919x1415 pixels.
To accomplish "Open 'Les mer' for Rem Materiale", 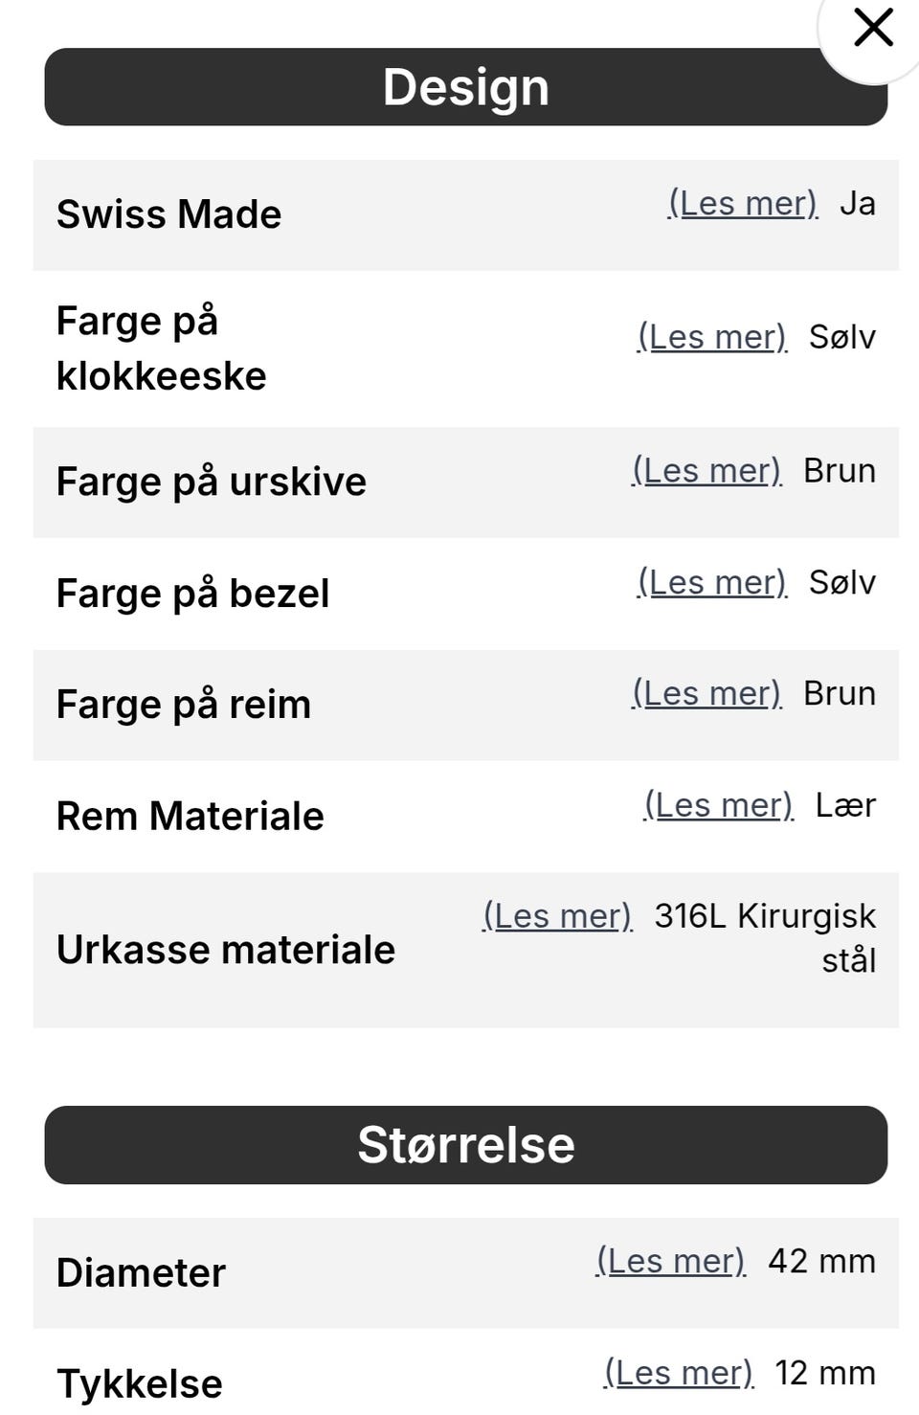I will [719, 805].
